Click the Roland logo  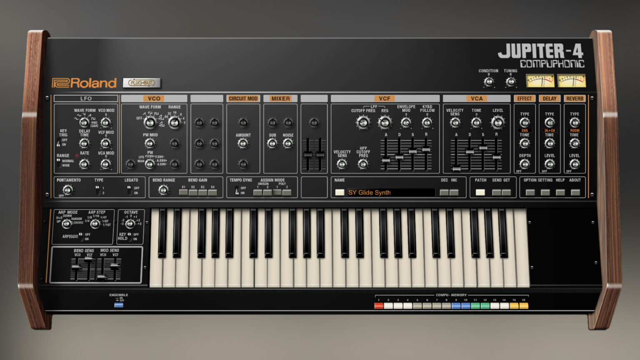[84, 83]
